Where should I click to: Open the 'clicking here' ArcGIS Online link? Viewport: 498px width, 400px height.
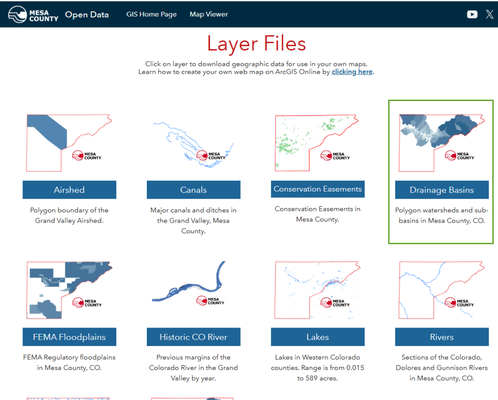point(352,71)
